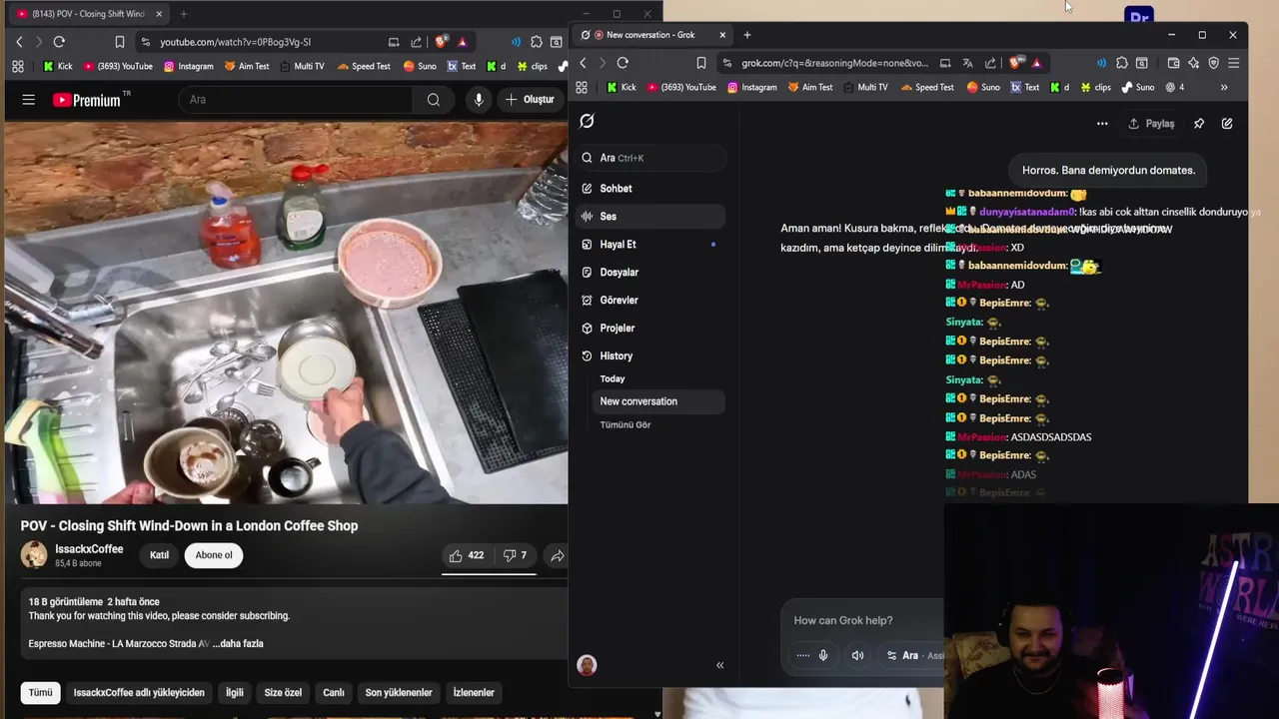Open extensions puzzle icon in Grok window

coord(1122,63)
